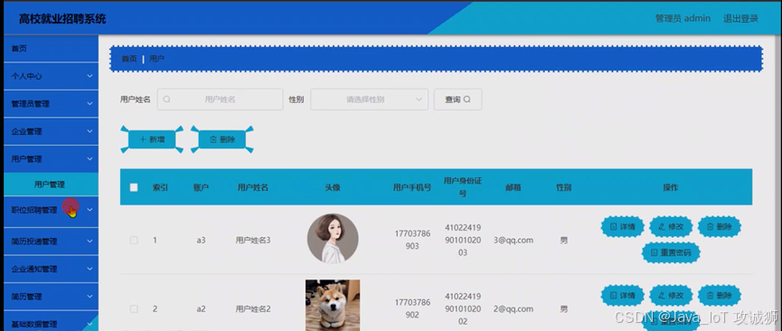This screenshot has width=782, height=331.
Task: Expand 管理员管理 sidebar menu
Action: (x=51, y=104)
